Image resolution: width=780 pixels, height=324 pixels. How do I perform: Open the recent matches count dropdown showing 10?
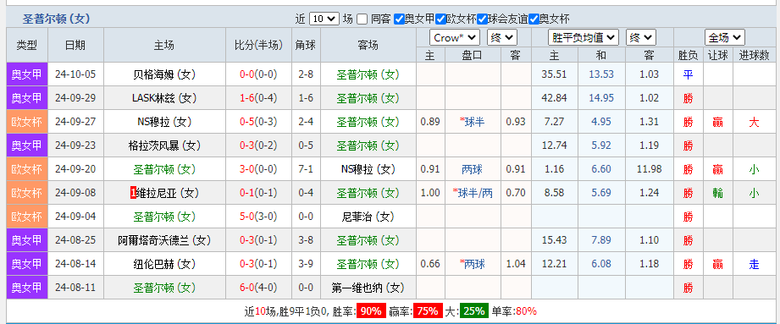click(x=324, y=19)
